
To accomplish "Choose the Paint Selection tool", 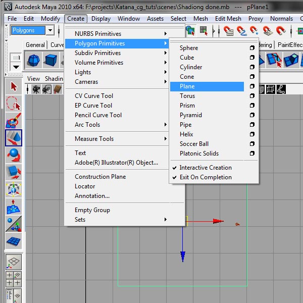I will [14, 121].
